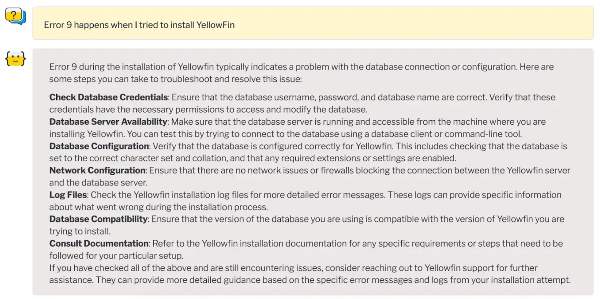Click the yellow question mark chat icon
The width and height of the screenshot is (600, 299).
point(15,17)
